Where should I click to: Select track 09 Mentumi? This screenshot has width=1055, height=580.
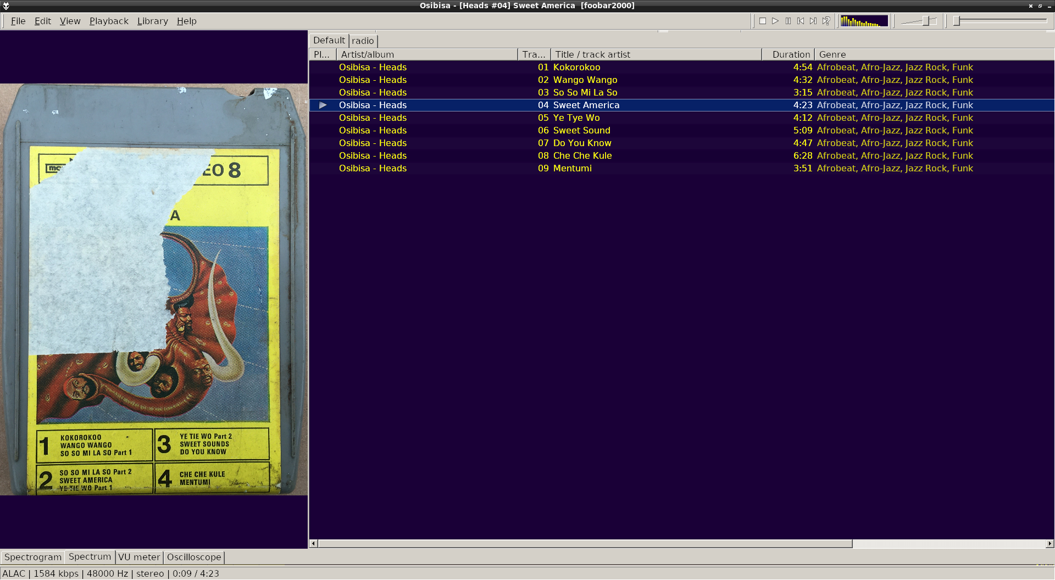(681, 168)
